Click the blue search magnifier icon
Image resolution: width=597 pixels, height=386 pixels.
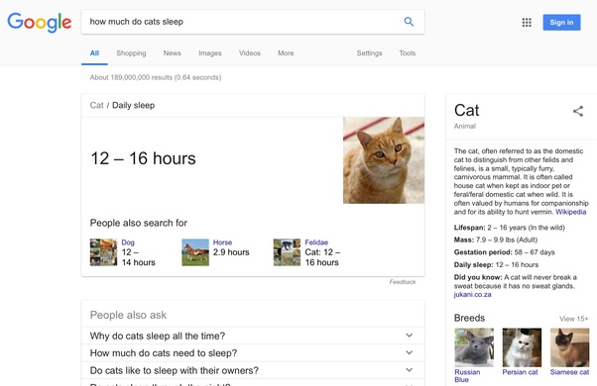point(409,22)
